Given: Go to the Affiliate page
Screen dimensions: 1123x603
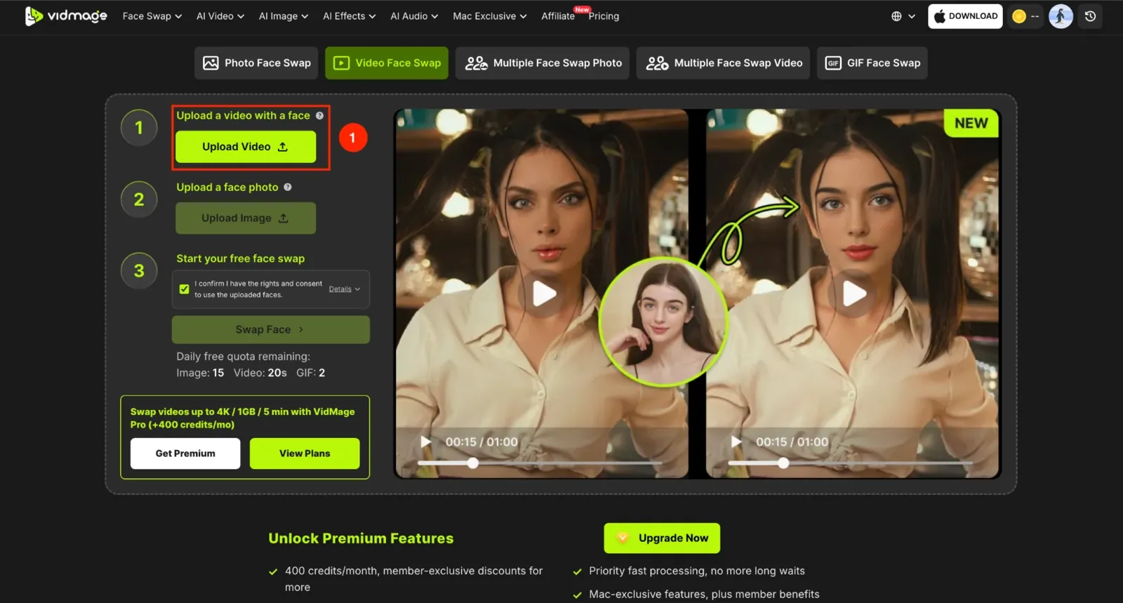Looking at the screenshot, I should [x=557, y=16].
